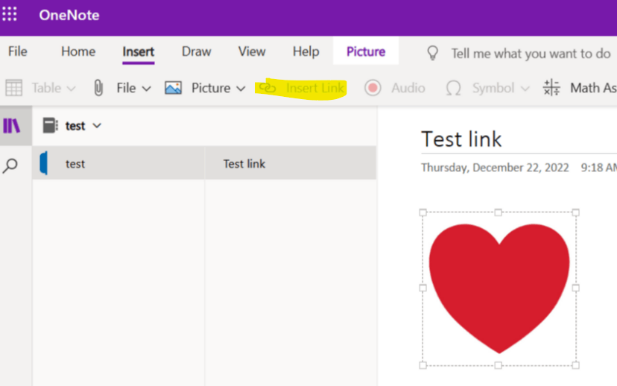The width and height of the screenshot is (617, 386).
Task: Click the paperclip File attachment icon
Action: (98, 88)
